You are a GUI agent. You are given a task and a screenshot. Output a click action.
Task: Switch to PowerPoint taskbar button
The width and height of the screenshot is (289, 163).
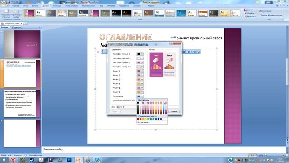[79, 160]
